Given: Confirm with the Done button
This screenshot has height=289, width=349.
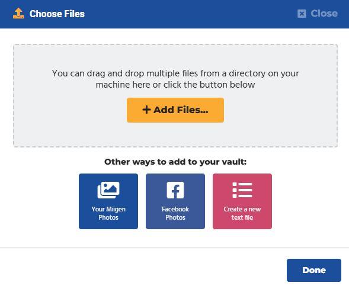Looking at the screenshot, I should pyautogui.click(x=314, y=270).
